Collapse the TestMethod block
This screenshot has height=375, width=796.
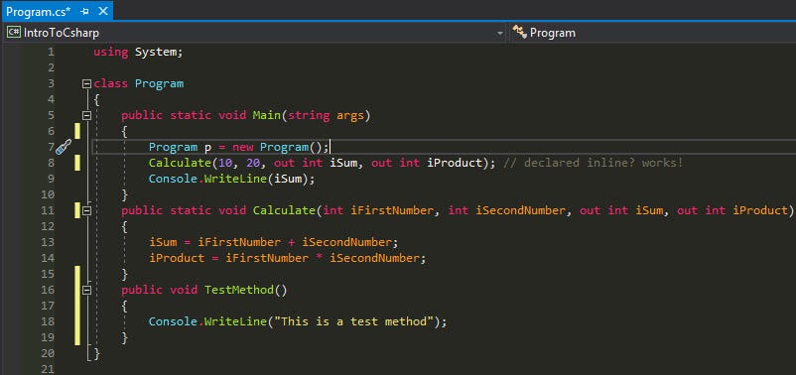pos(86,290)
